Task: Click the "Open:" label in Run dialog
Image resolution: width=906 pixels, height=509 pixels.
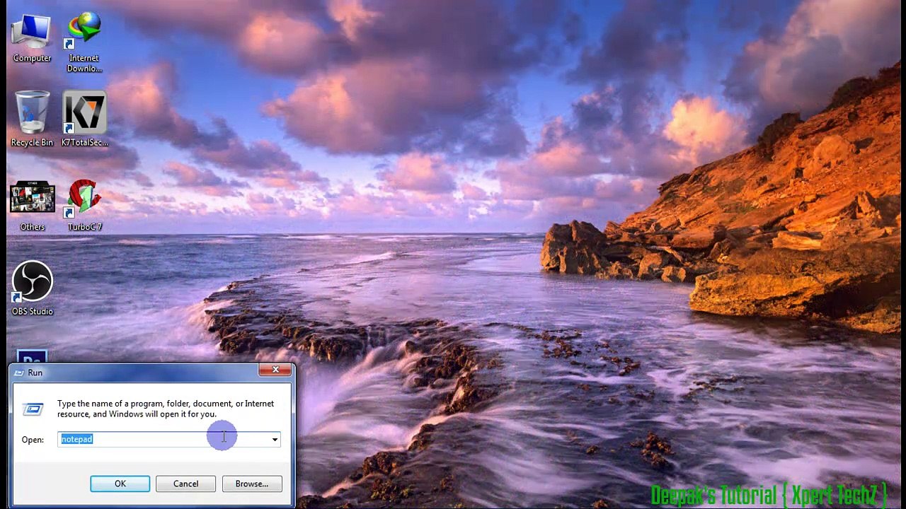Action: pyautogui.click(x=33, y=440)
